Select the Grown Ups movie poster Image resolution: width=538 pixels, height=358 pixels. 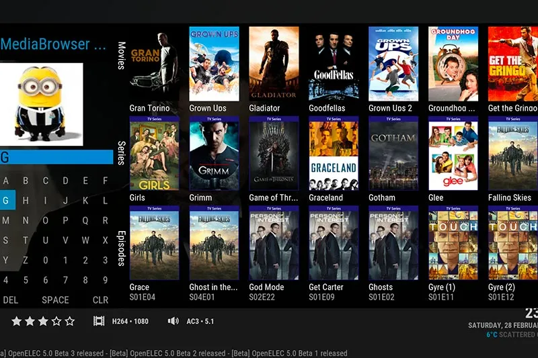pyautogui.click(x=214, y=64)
